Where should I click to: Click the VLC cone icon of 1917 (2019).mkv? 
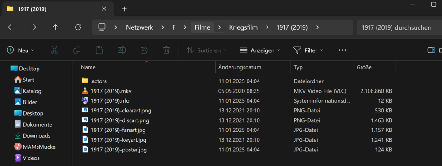pyautogui.click(x=85, y=91)
